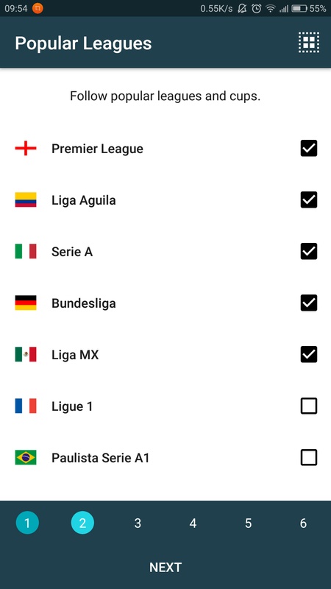Tap the France flag beside Ligue 1
The image size is (331, 589).
pos(26,406)
